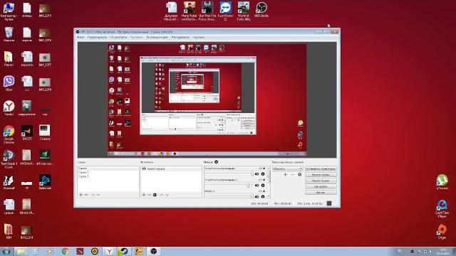Open the File menu in OBS
Screen dimensions: 456x256
[x=81, y=37]
